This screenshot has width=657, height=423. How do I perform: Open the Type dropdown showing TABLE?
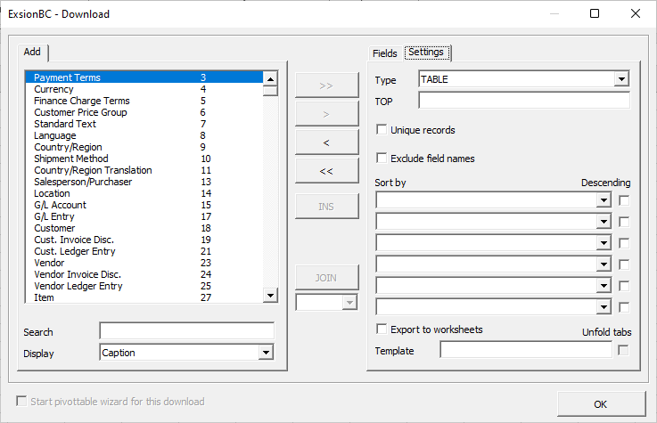point(621,79)
